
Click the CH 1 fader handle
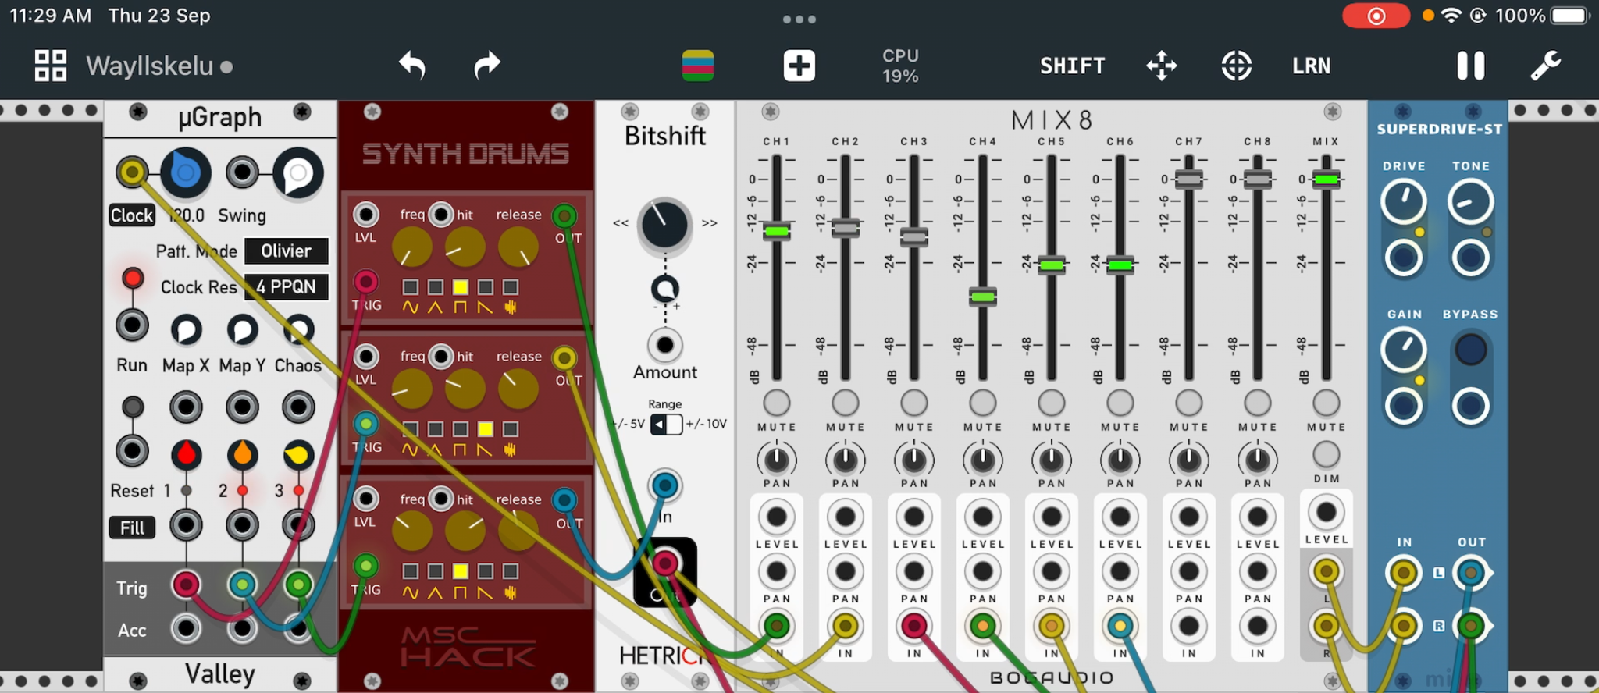(x=776, y=230)
